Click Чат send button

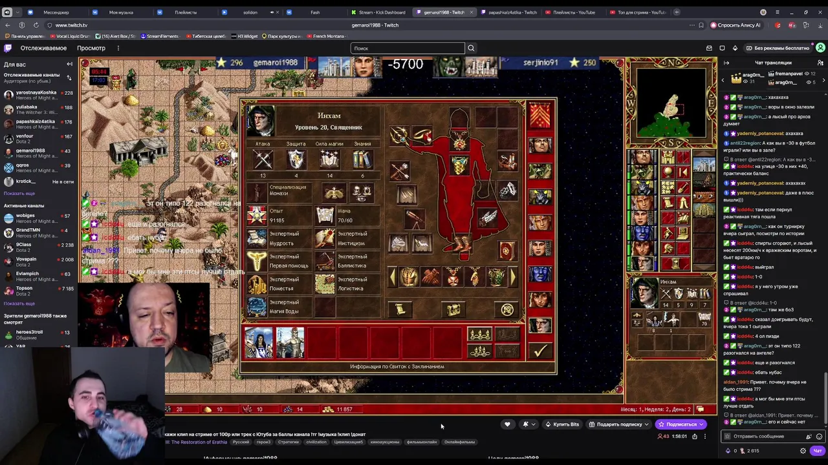(818, 450)
